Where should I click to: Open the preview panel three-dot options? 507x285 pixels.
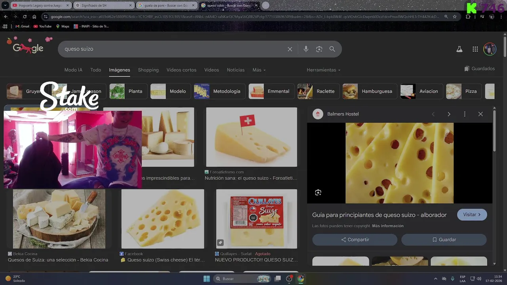pos(465,114)
